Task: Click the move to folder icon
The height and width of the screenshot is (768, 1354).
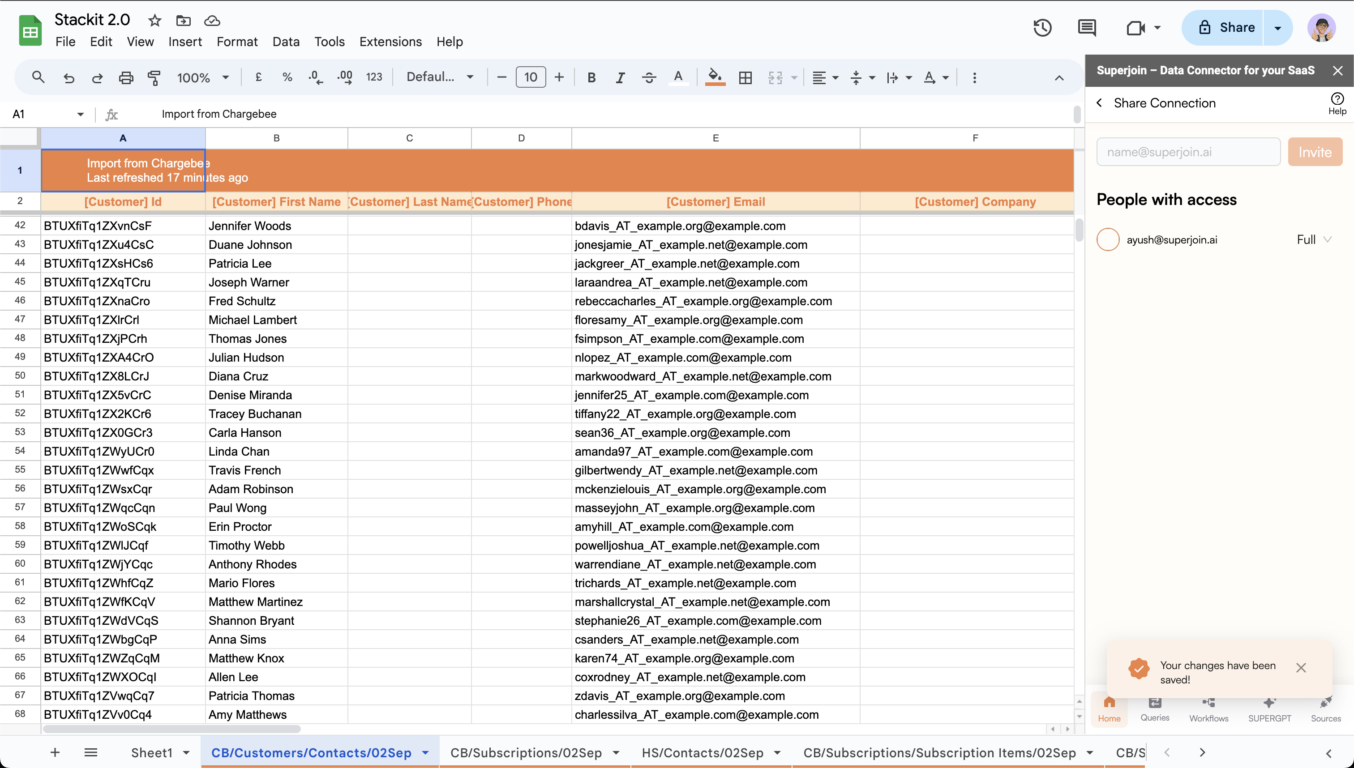Action: pyautogui.click(x=183, y=21)
